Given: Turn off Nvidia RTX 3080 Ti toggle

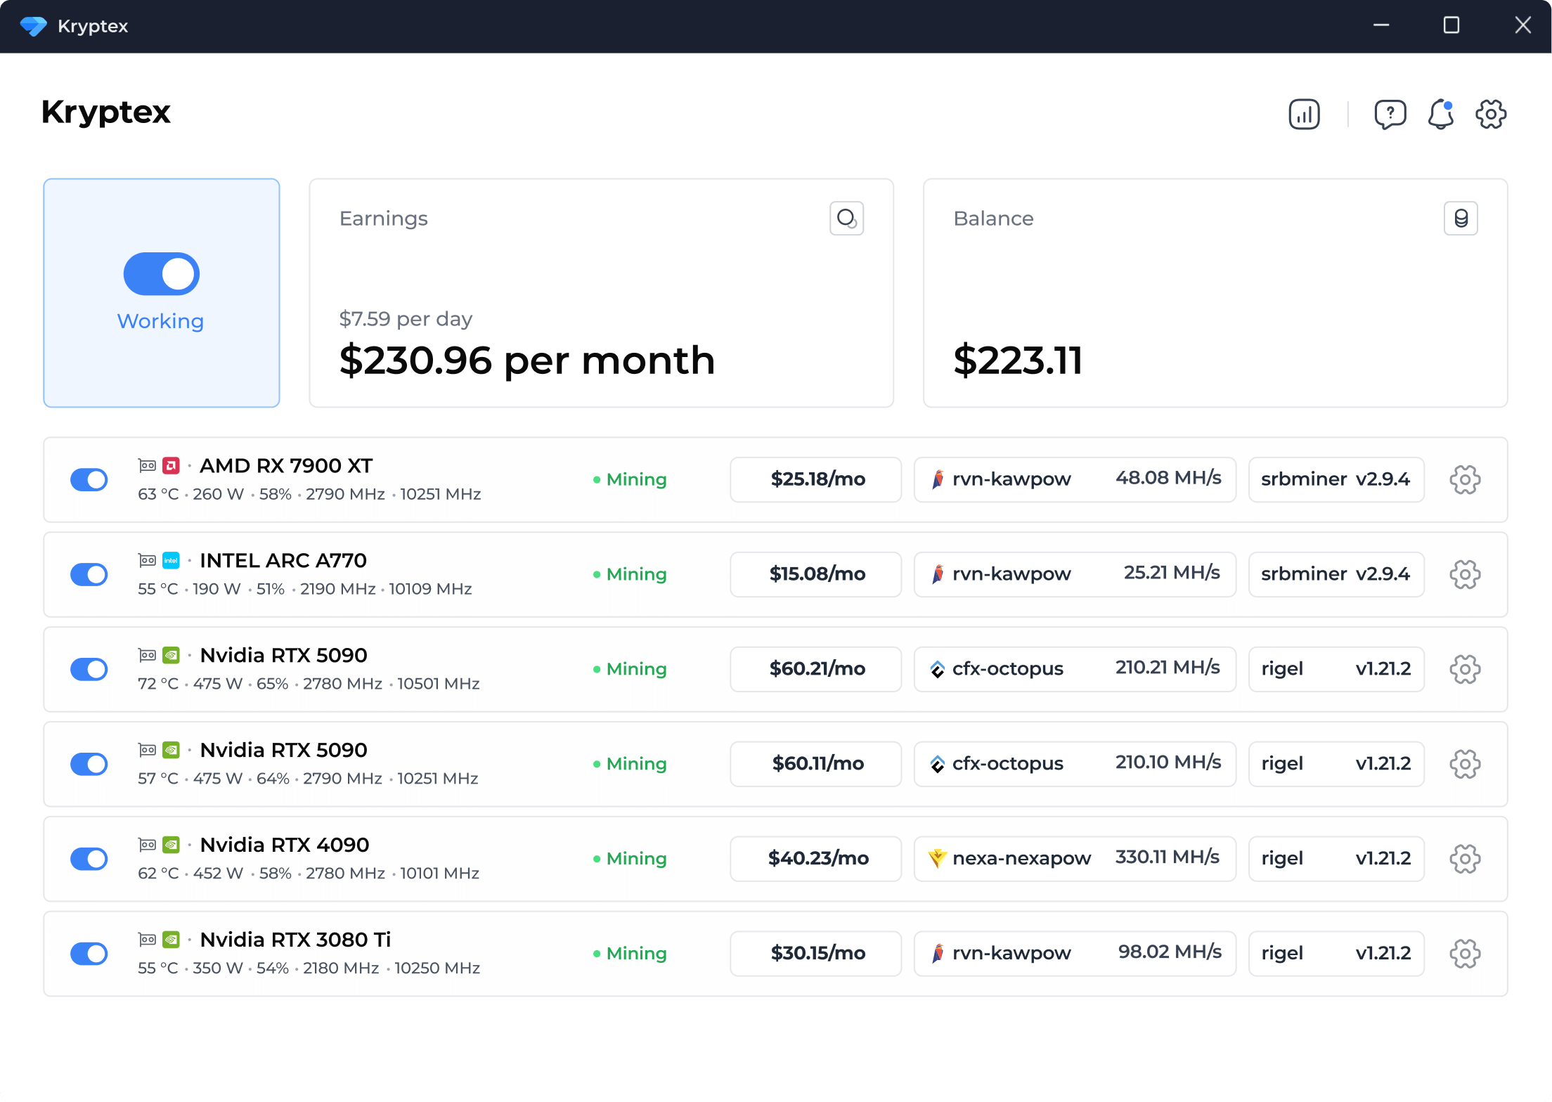Looking at the screenshot, I should click(89, 954).
